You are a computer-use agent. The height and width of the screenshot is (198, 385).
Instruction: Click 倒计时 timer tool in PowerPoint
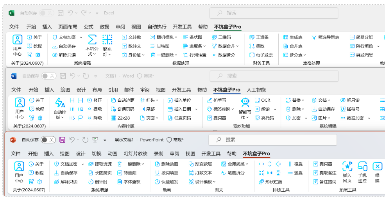click(98, 182)
